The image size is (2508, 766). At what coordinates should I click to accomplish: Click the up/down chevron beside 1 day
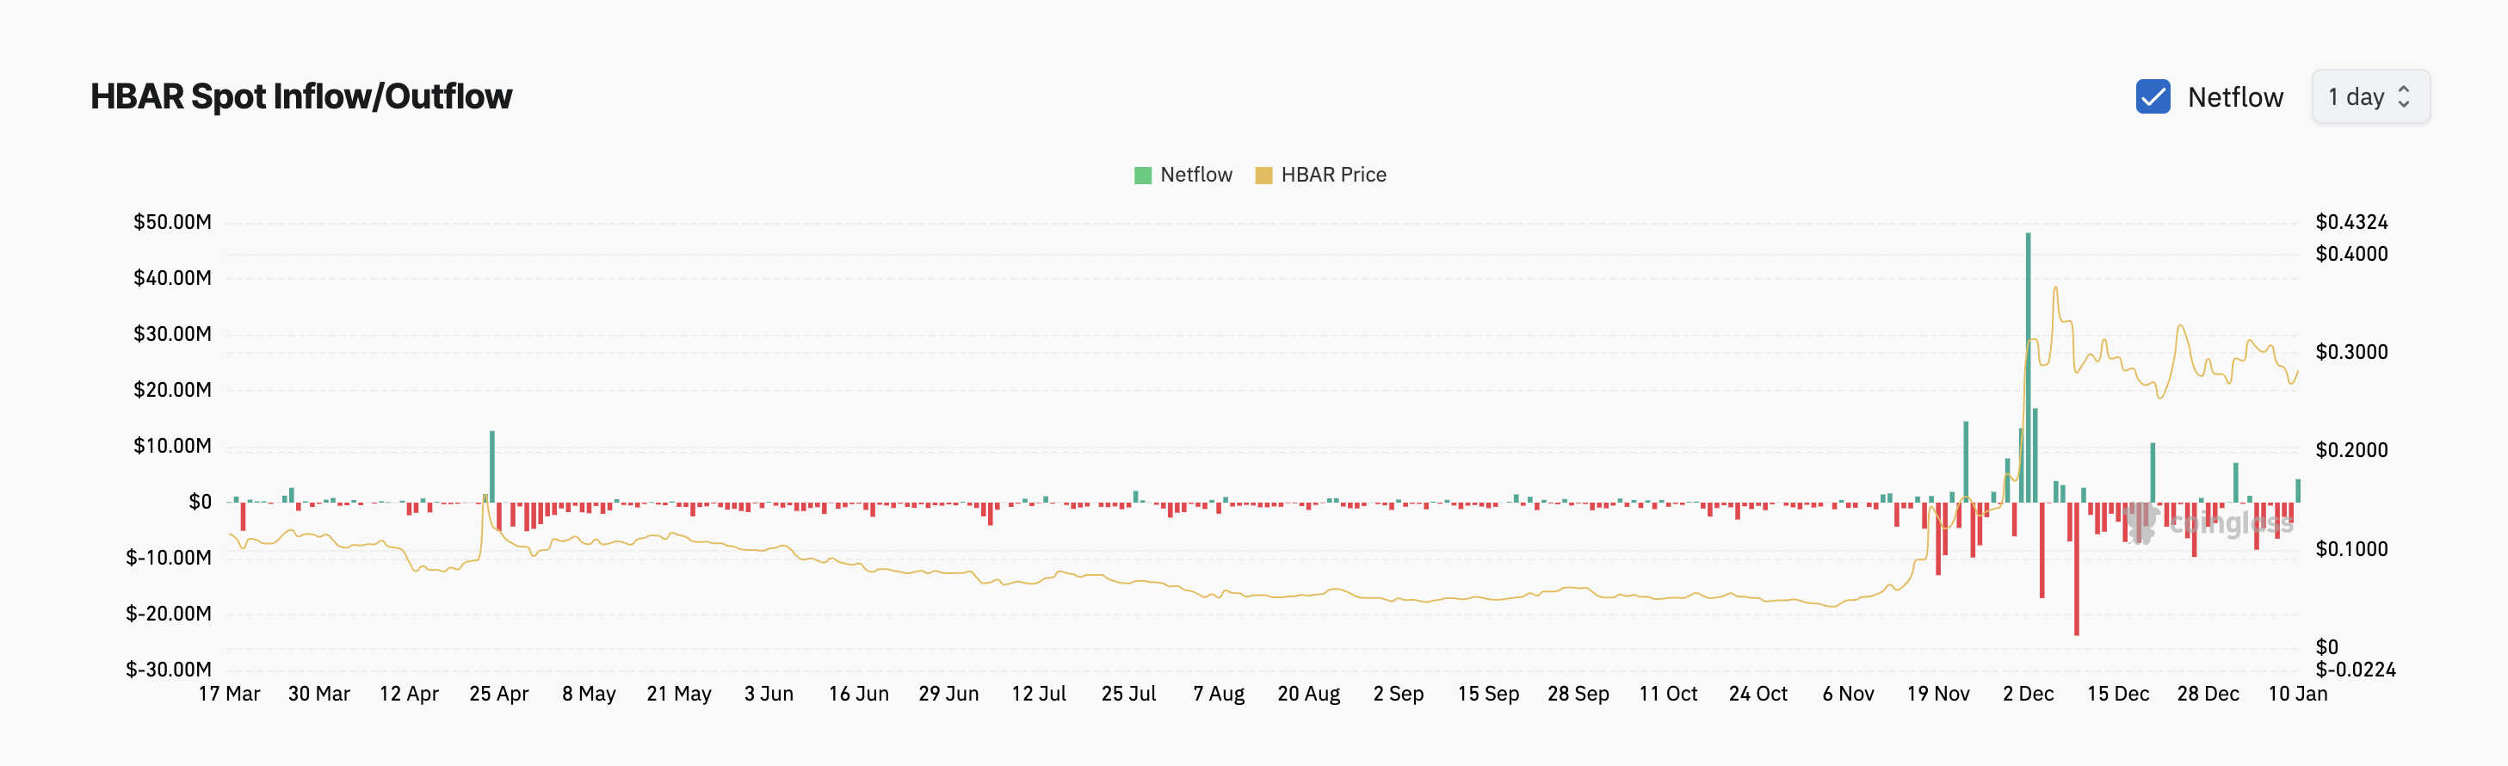click(2404, 96)
